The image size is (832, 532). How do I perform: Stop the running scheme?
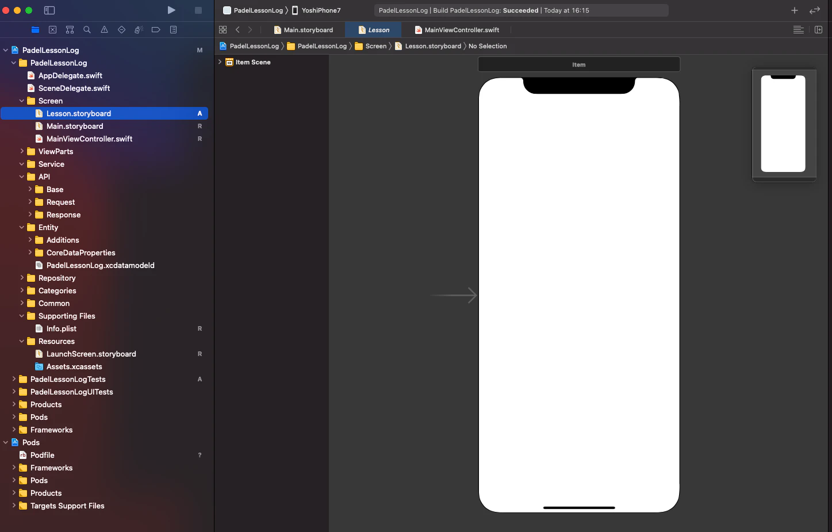click(198, 10)
